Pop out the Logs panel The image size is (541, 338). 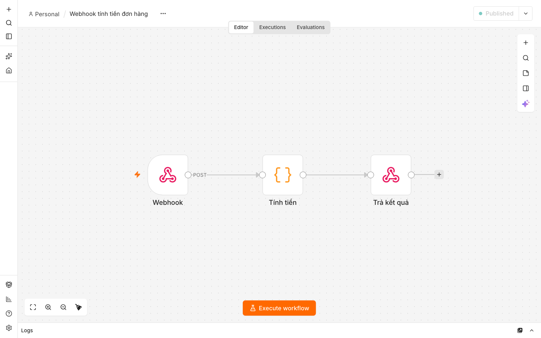tap(520, 331)
